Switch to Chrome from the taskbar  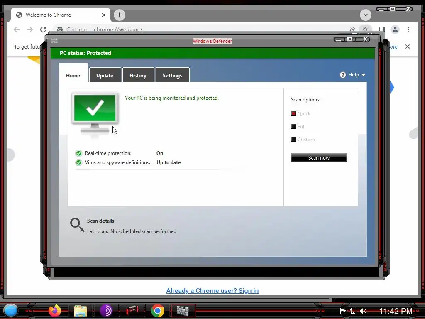pyautogui.click(x=157, y=311)
